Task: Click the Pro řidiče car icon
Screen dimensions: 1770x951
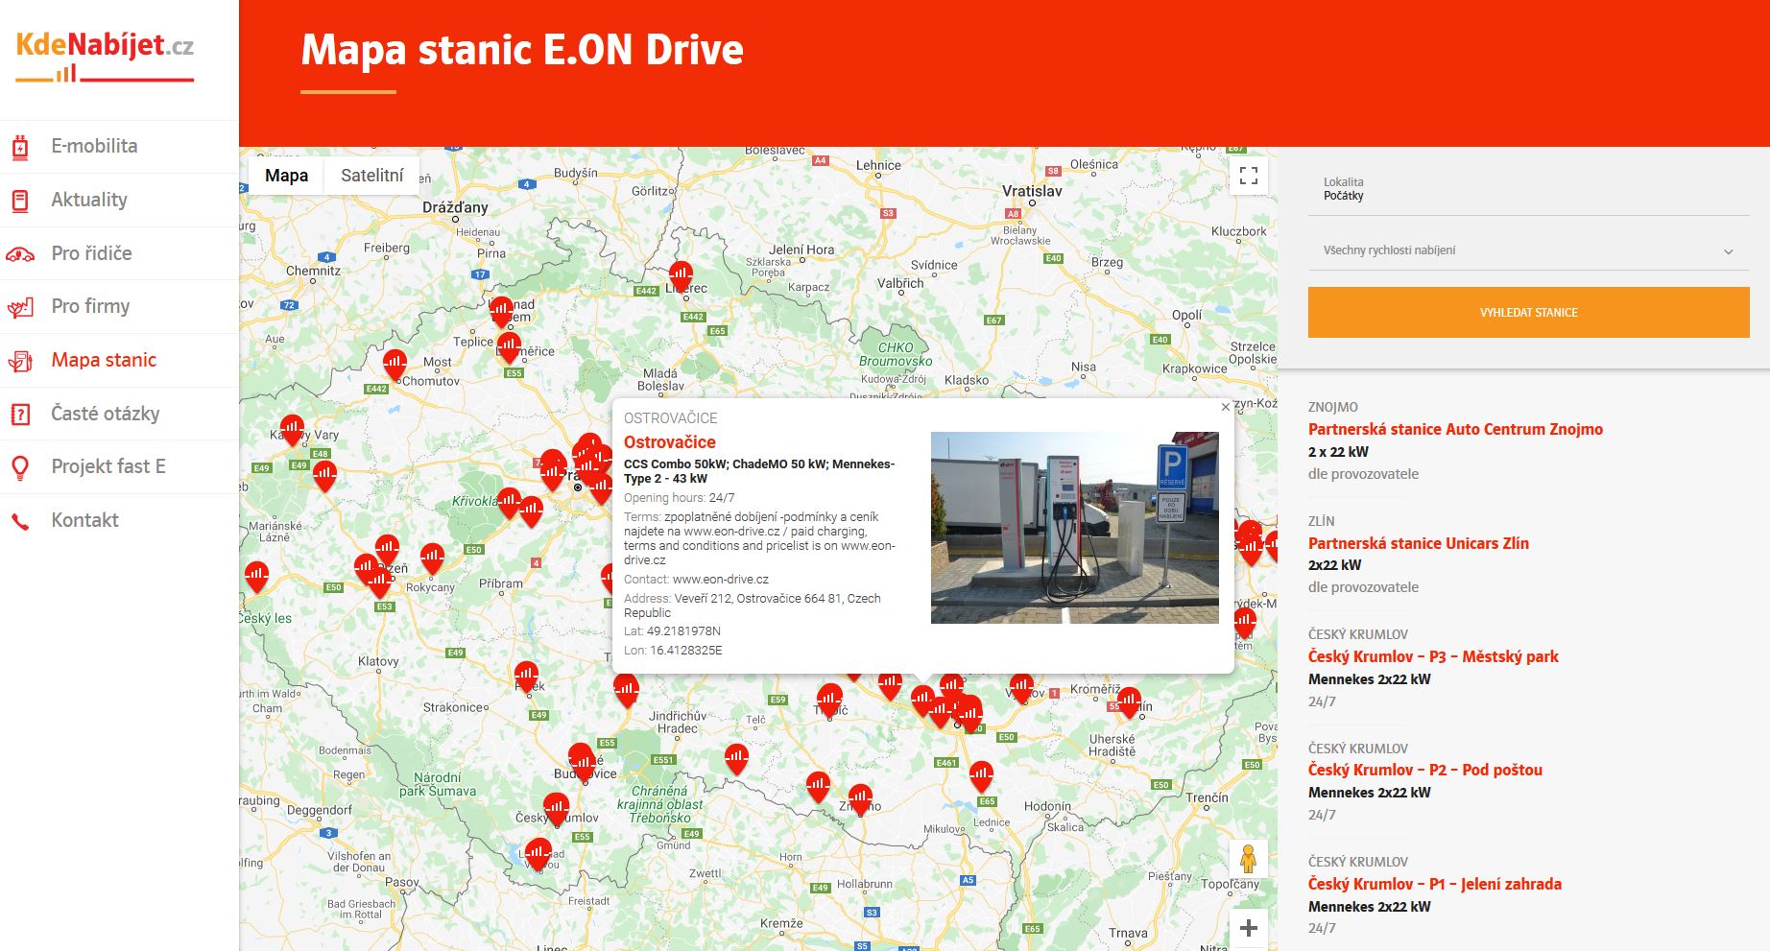Action: point(20,254)
